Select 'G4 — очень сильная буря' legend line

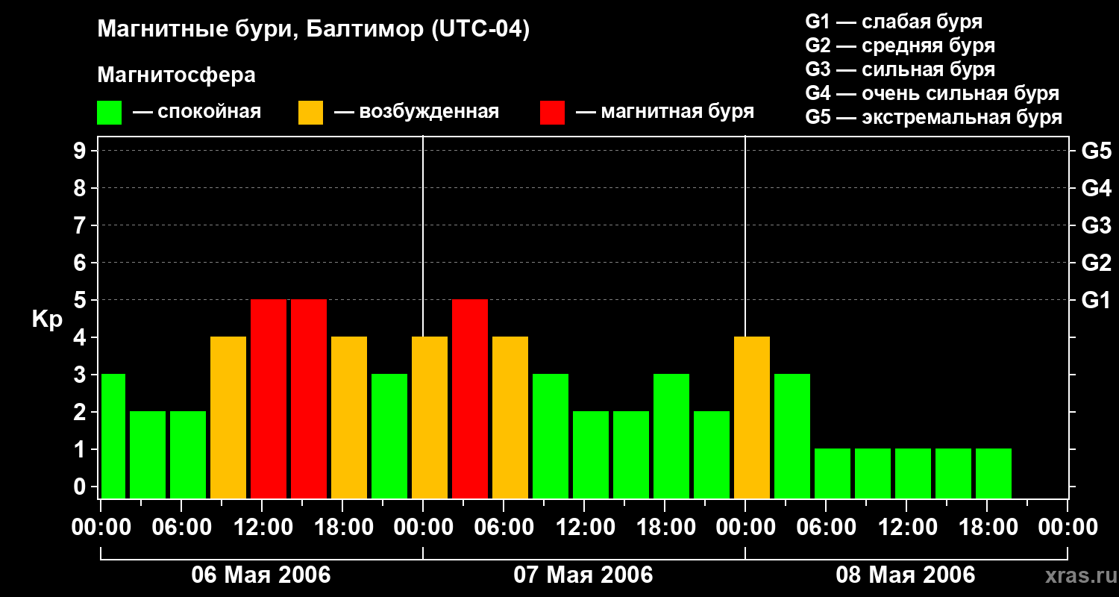(x=932, y=93)
